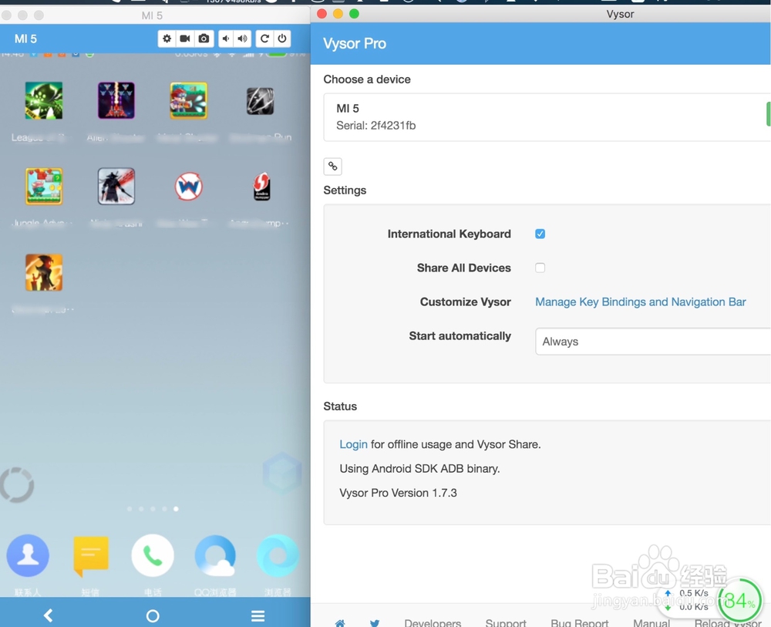The image size is (771, 627).
Task: Open the red W crossed-circle app
Action: [x=189, y=187]
